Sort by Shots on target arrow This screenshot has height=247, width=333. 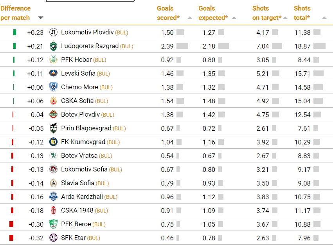tap(285, 18)
